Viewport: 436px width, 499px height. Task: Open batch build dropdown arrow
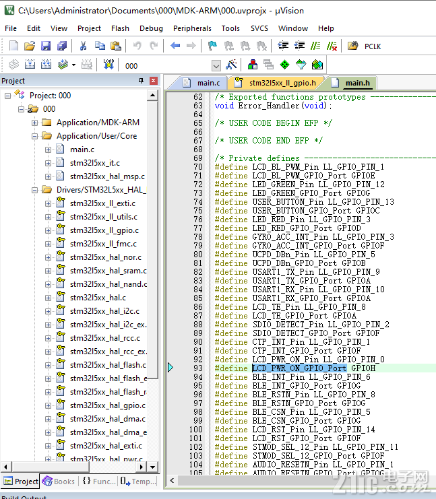pos(74,65)
